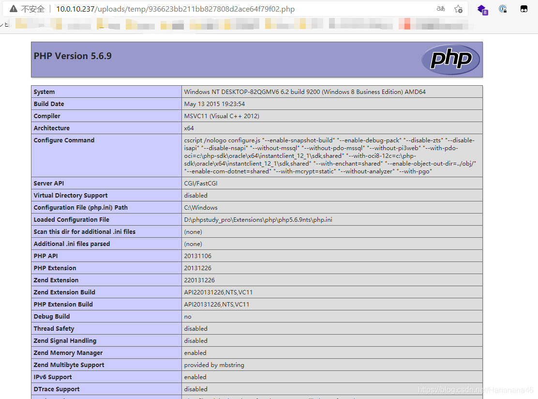Click the 'May 13 2015 19:23:54' value
The width and height of the screenshot is (538, 399).
point(214,104)
